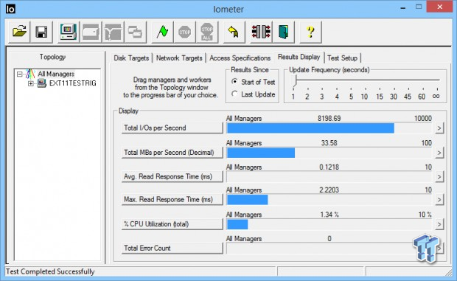
Task: Select the EXT11TESTRIG computer icon
Action: pyautogui.click(x=42, y=83)
